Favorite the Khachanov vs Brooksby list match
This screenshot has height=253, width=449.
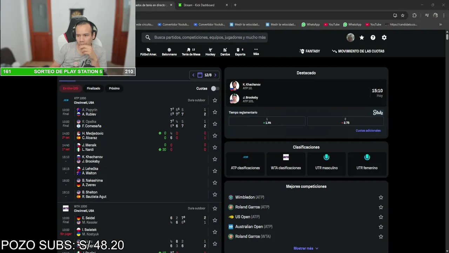click(215, 159)
